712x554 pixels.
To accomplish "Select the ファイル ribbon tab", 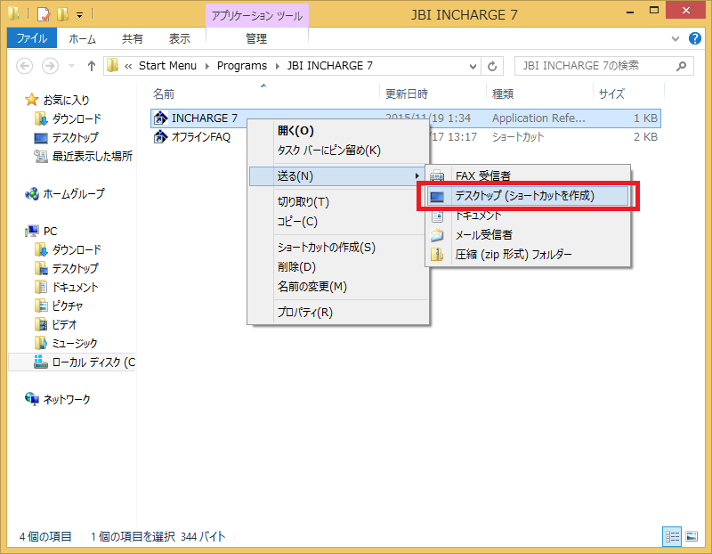I will [x=32, y=38].
